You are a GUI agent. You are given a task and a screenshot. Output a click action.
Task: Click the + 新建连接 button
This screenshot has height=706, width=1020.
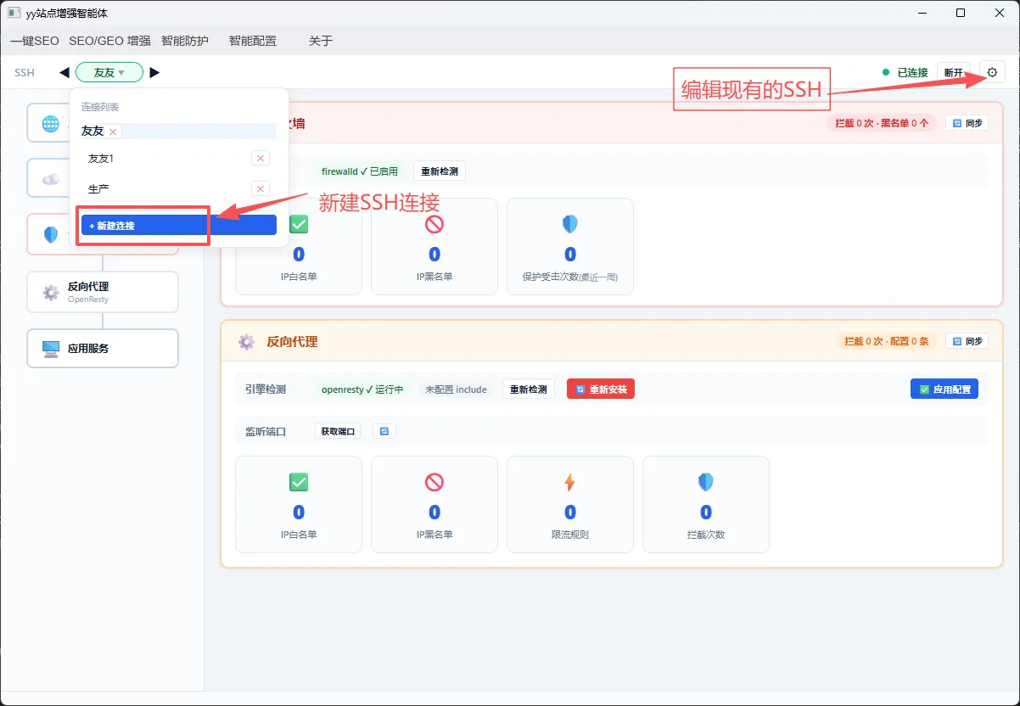coord(179,225)
